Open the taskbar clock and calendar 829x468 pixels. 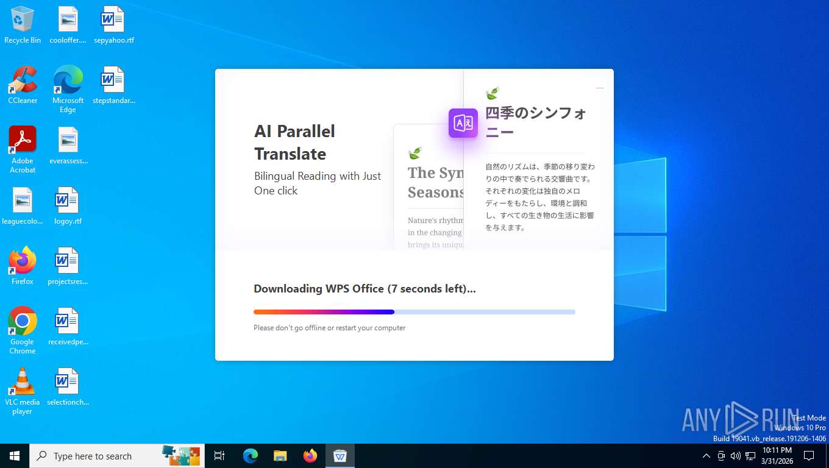point(777,456)
